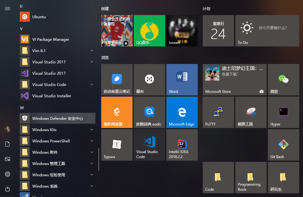Open the PuTTY tile
The height and width of the screenshot is (197, 303).
point(218,112)
